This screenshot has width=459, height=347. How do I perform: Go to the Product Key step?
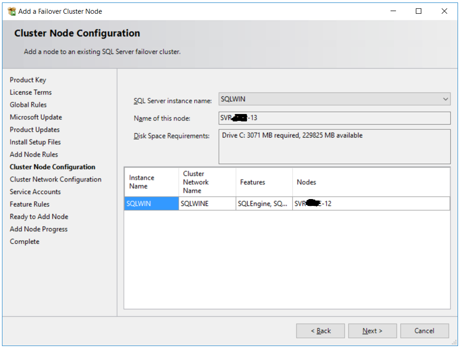[28, 80]
